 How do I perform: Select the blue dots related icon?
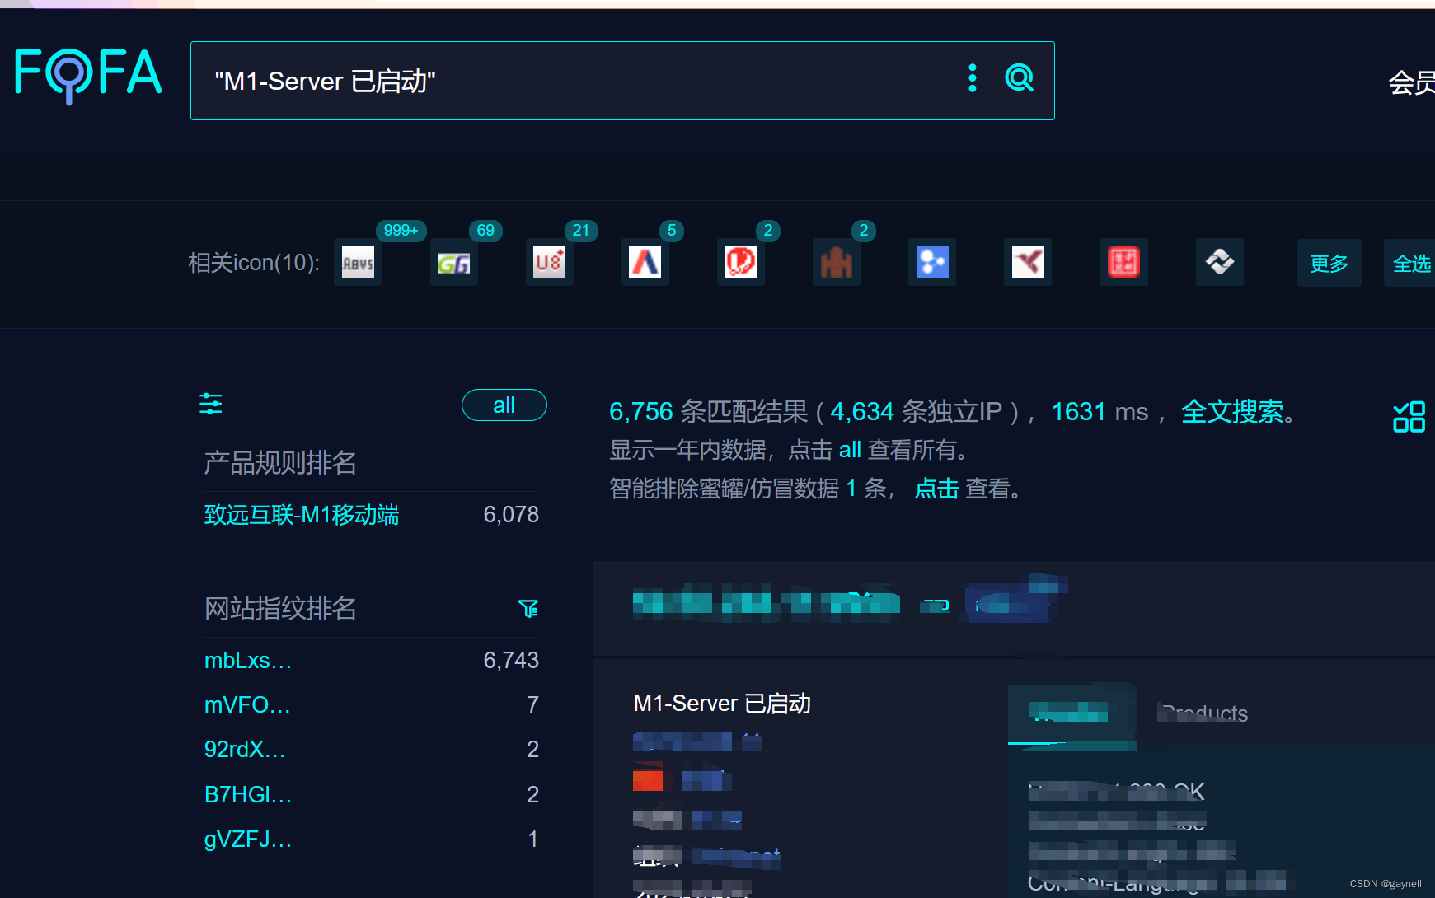tap(931, 263)
